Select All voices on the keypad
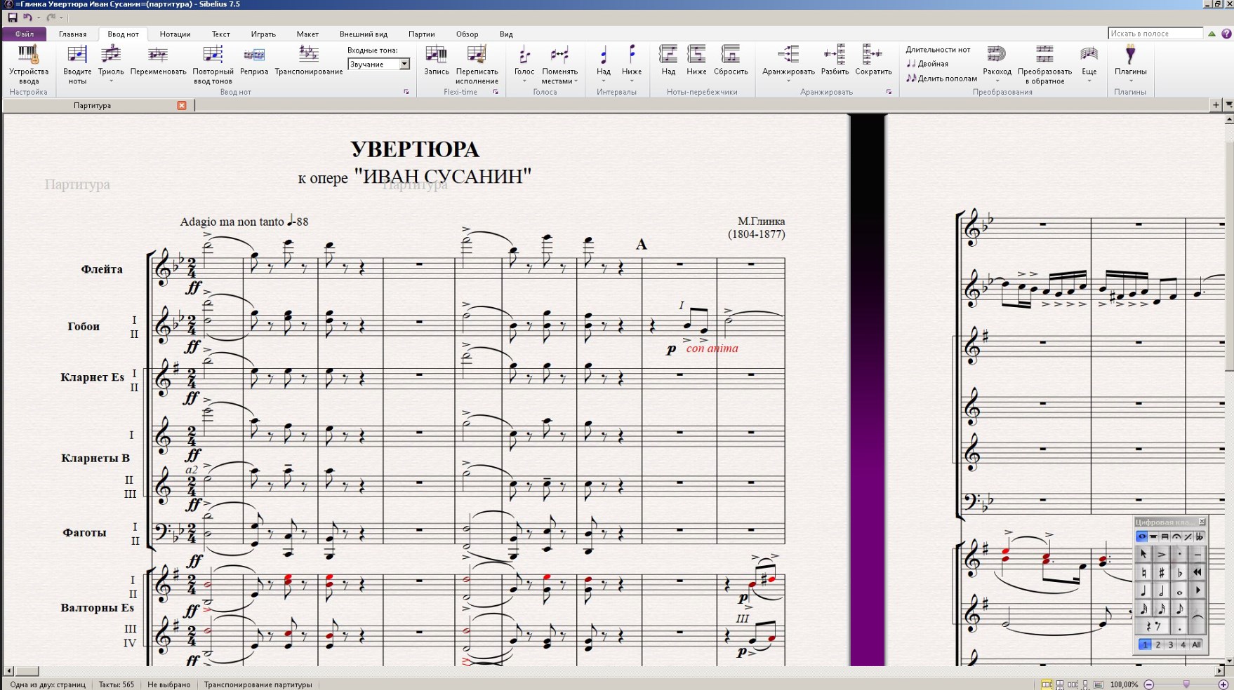Screen dimensions: 1234x690 coord(1197,645)
